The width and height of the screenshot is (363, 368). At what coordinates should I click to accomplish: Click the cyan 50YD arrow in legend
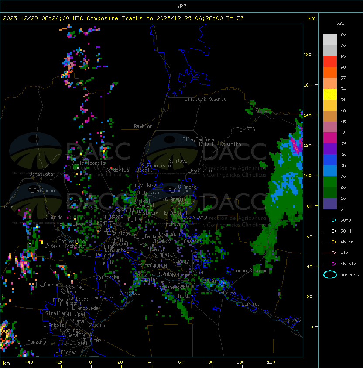pyautogui.click(x=330, y=220)
